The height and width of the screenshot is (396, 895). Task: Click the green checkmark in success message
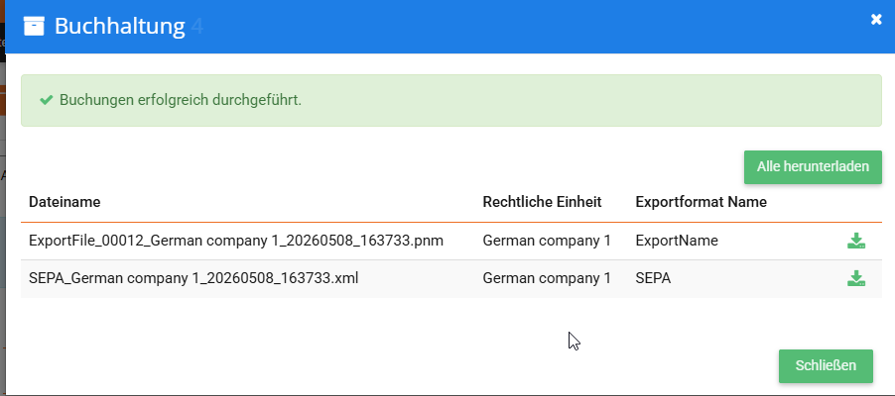pos(47,100)
